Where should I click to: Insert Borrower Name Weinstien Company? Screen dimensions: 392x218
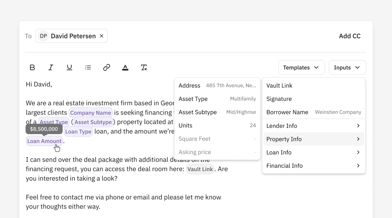(x=313, y=112)
